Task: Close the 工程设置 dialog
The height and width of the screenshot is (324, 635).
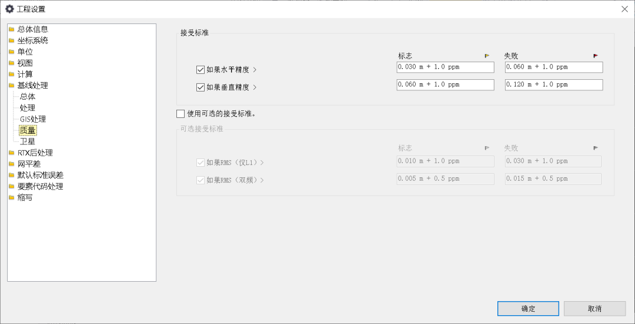Action: [x=624, y=9]
